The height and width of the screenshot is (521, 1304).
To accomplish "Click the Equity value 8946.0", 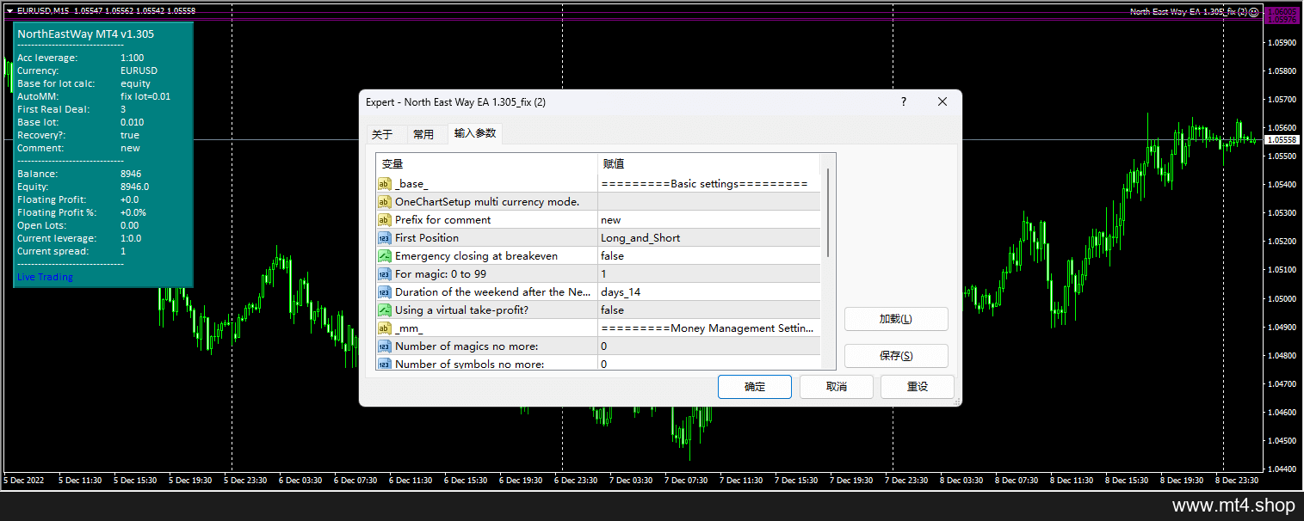I will tap(134, 187).
